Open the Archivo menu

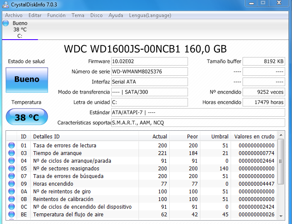[14, 15]
